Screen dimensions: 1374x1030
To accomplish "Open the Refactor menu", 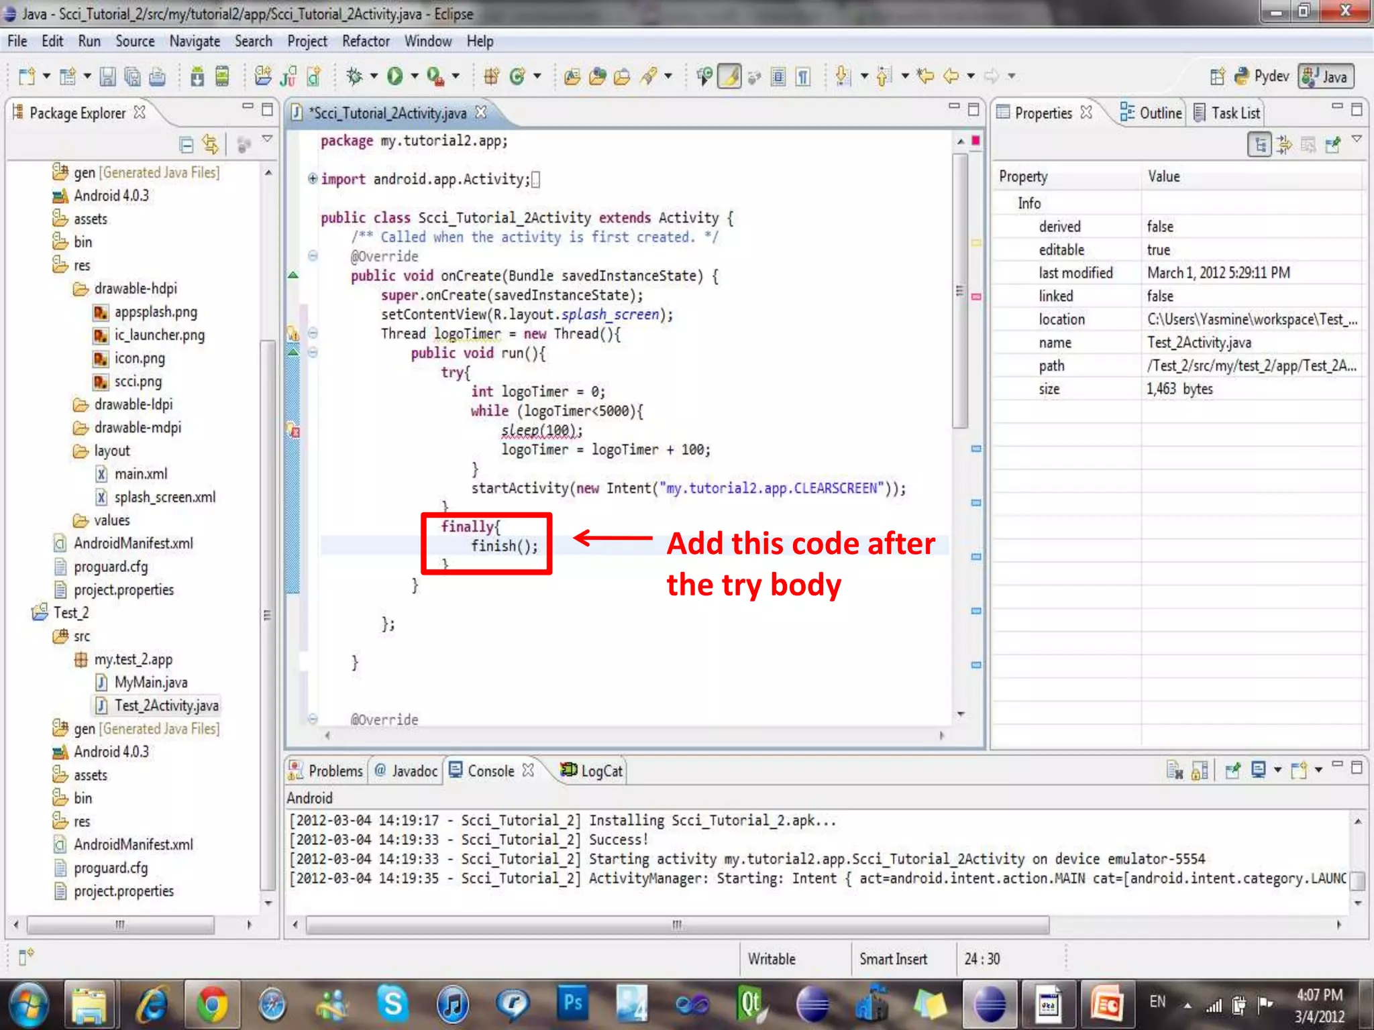I will [x=366, y=42].
